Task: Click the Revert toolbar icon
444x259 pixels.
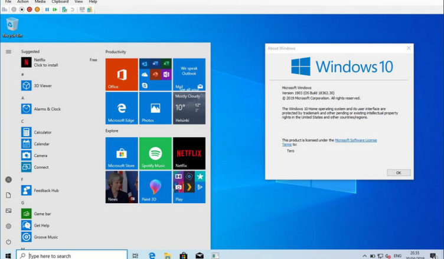Action: pyautogui.click(x=73, y=9)
